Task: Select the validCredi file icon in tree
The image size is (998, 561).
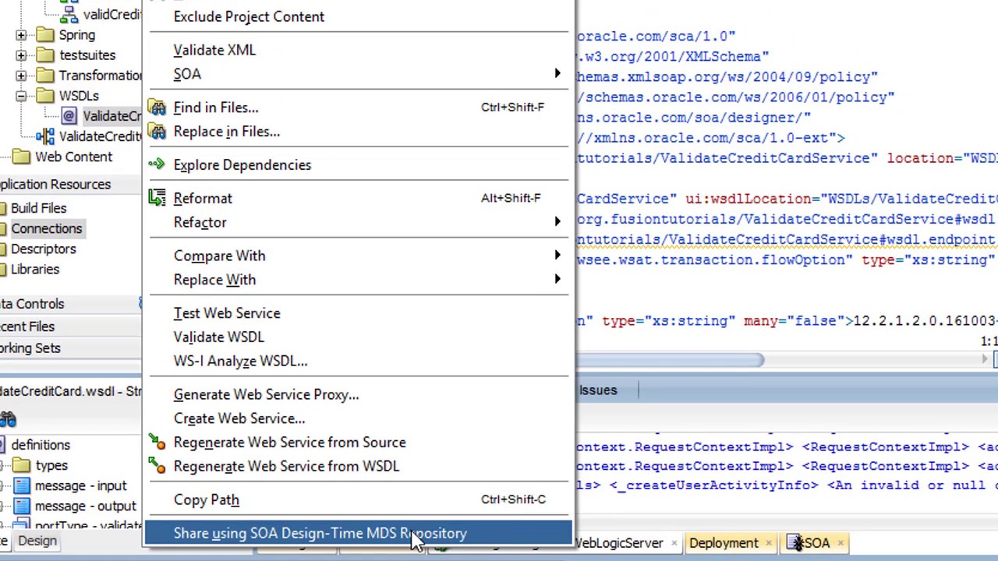Action: point(69,14)
